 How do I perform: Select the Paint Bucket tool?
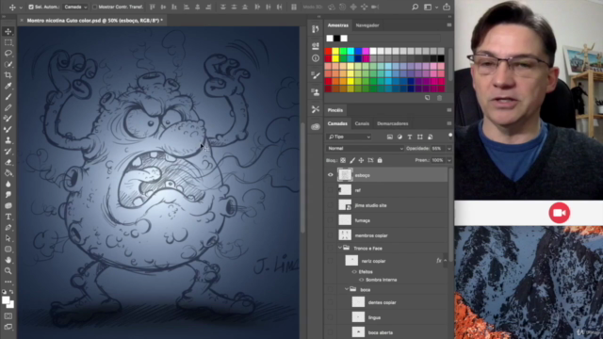(8, 173)
